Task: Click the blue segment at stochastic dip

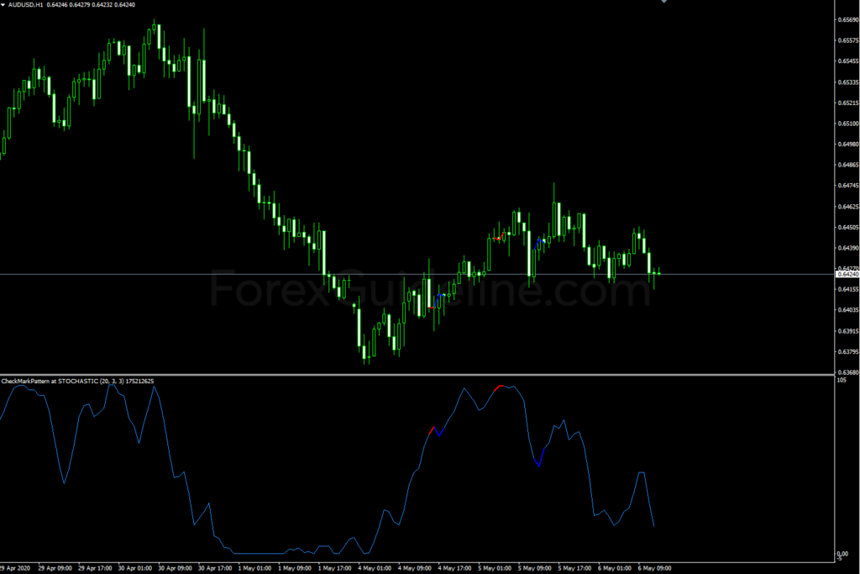Action: point(538,458)
